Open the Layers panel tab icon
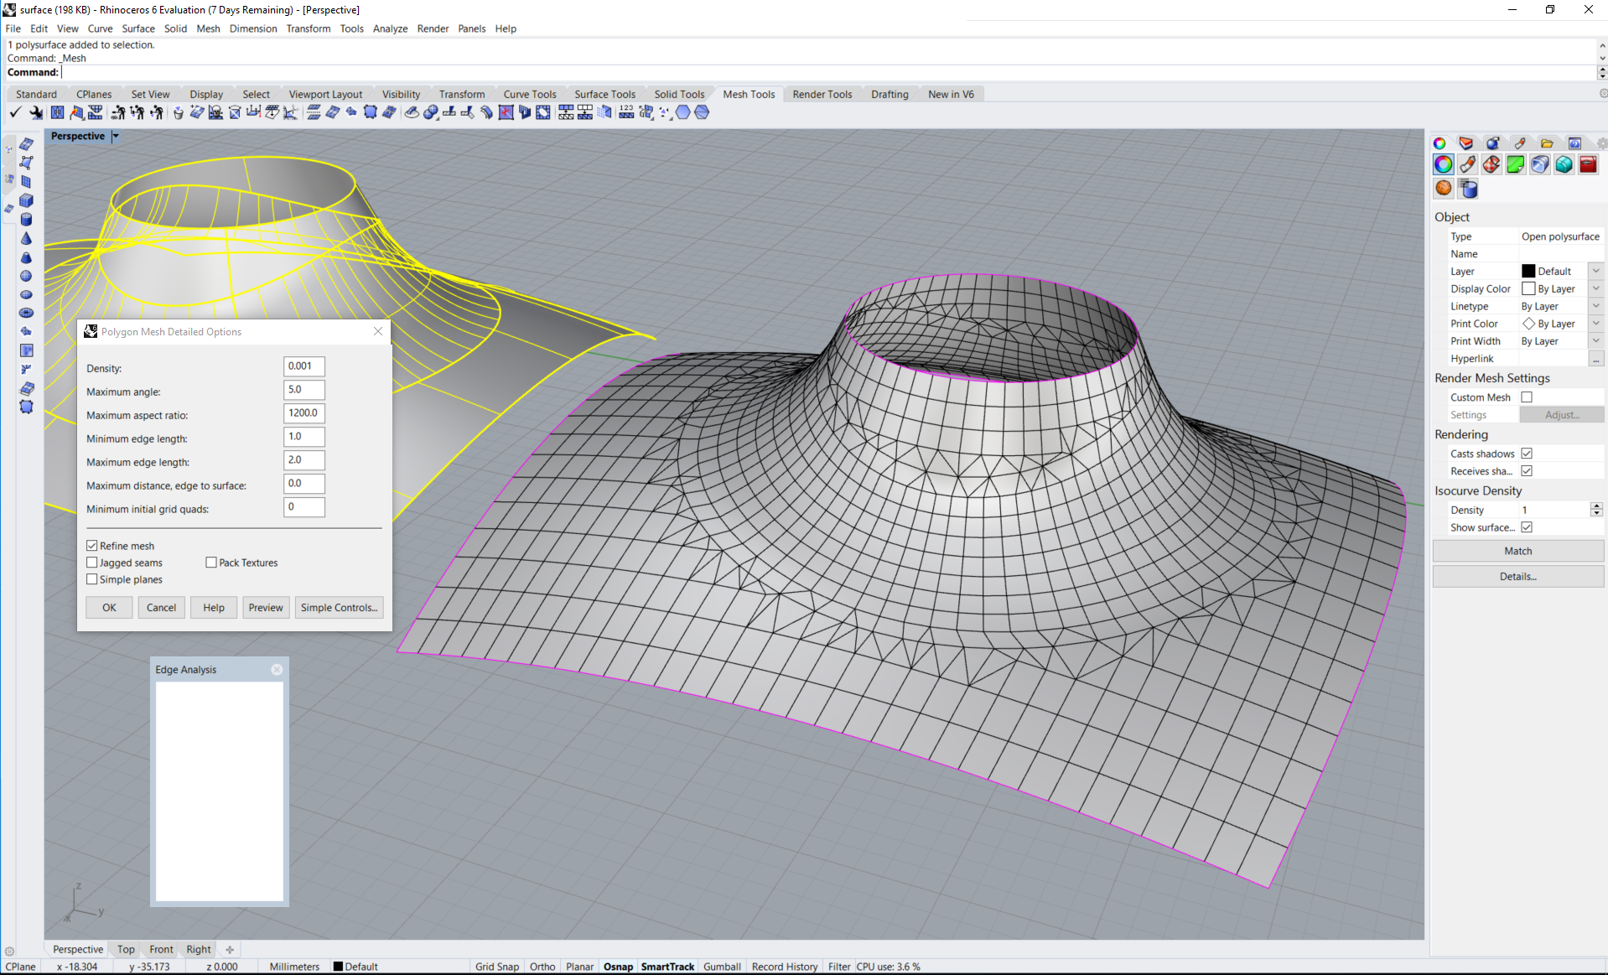1608x975 pixels. (1466, 143)
